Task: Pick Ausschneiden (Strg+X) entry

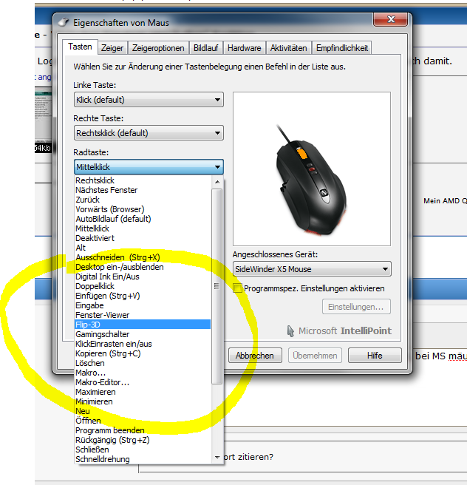Action: [143, 257]
